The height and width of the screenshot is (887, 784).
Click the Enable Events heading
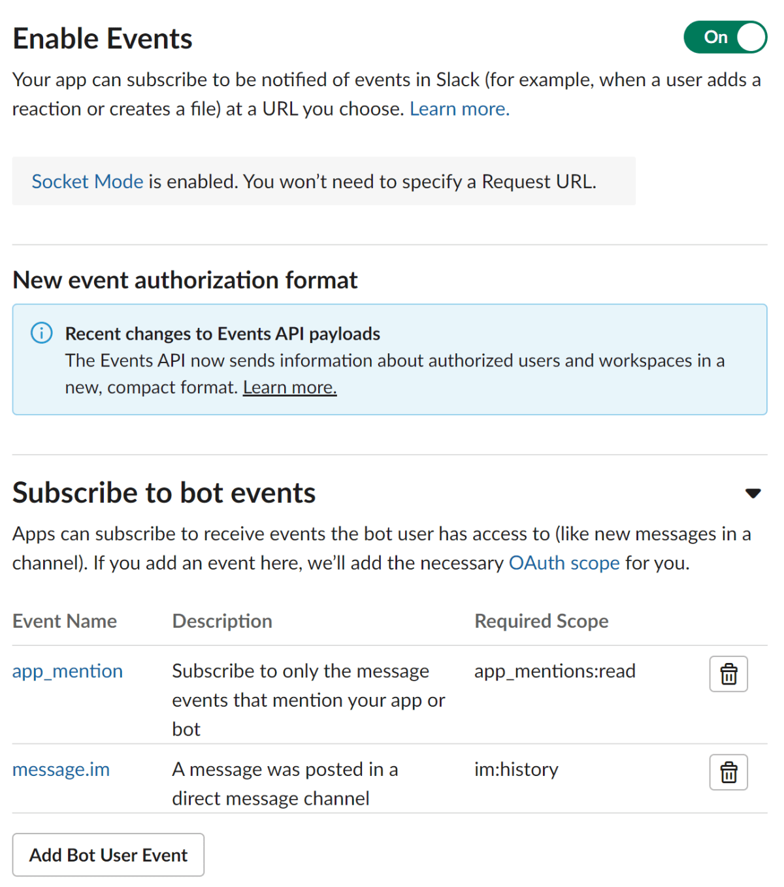point(103,39)
